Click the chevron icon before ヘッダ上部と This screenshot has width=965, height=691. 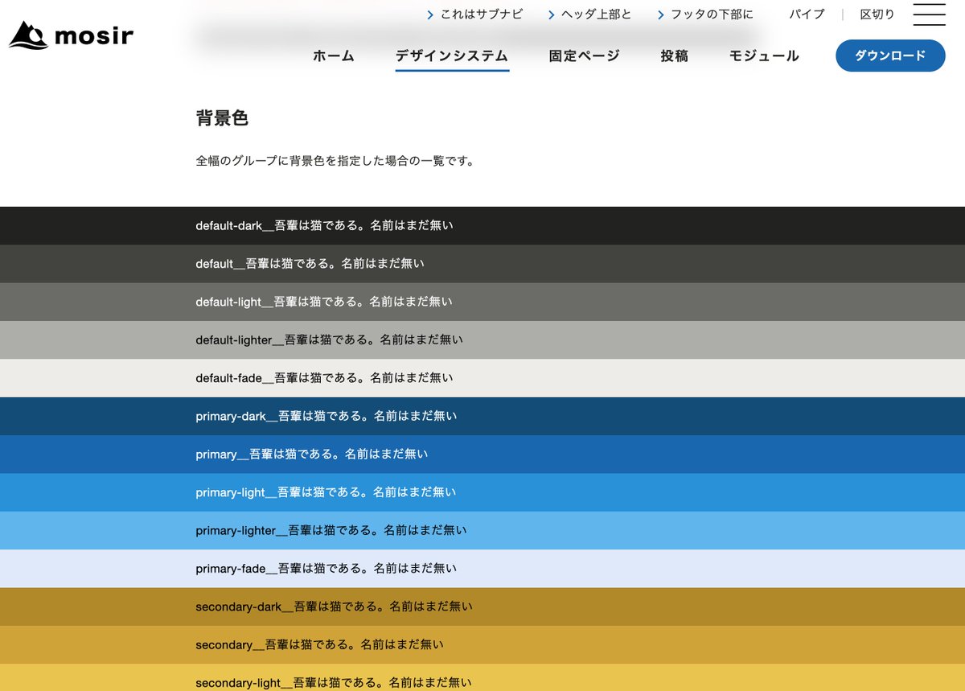[552, 14]
